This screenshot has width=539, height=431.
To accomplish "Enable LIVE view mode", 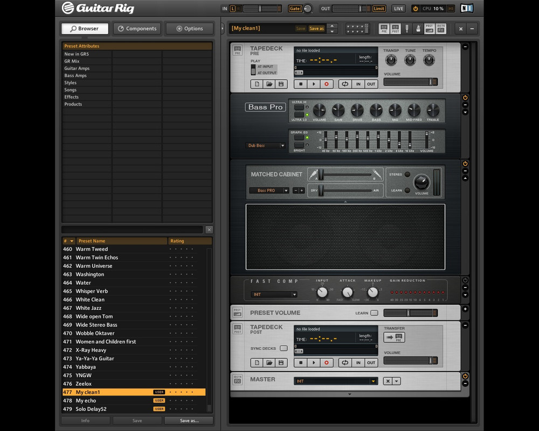I will point(398,9).
